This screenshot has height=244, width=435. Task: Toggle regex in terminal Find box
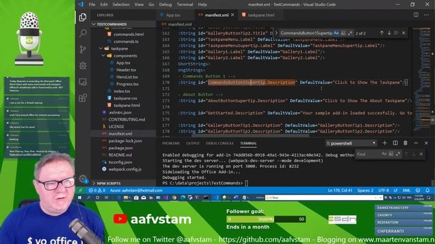tap(398, 154)
